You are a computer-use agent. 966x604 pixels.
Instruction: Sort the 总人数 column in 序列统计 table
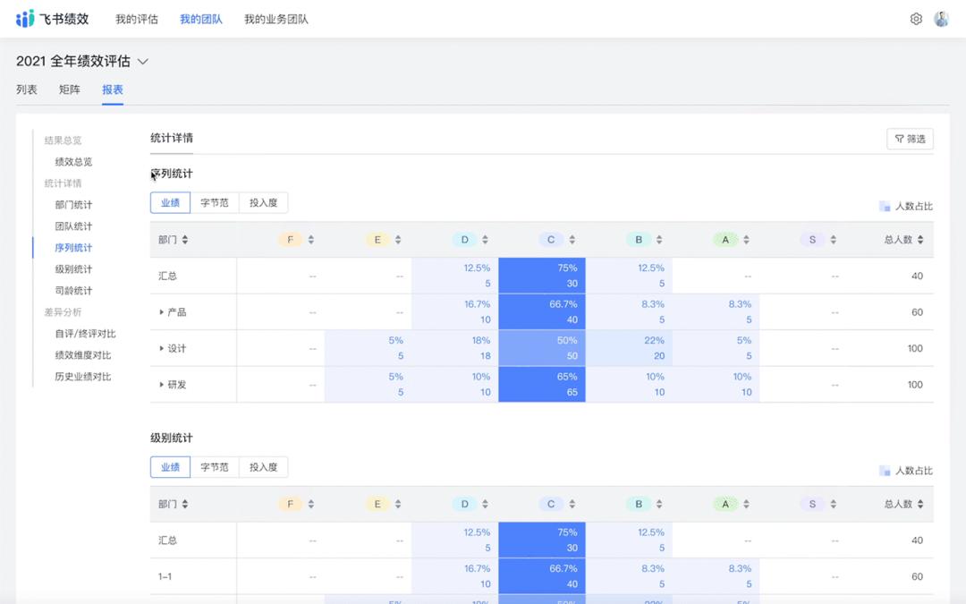[920, 240]
